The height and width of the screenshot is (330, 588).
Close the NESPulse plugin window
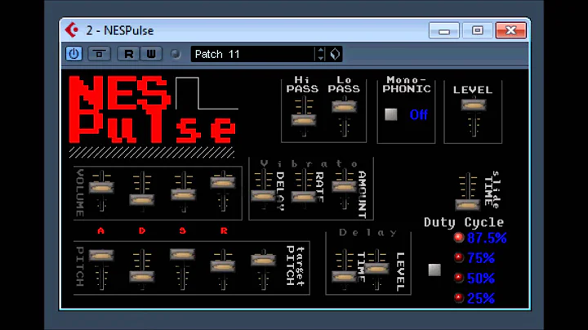point(511,30)
